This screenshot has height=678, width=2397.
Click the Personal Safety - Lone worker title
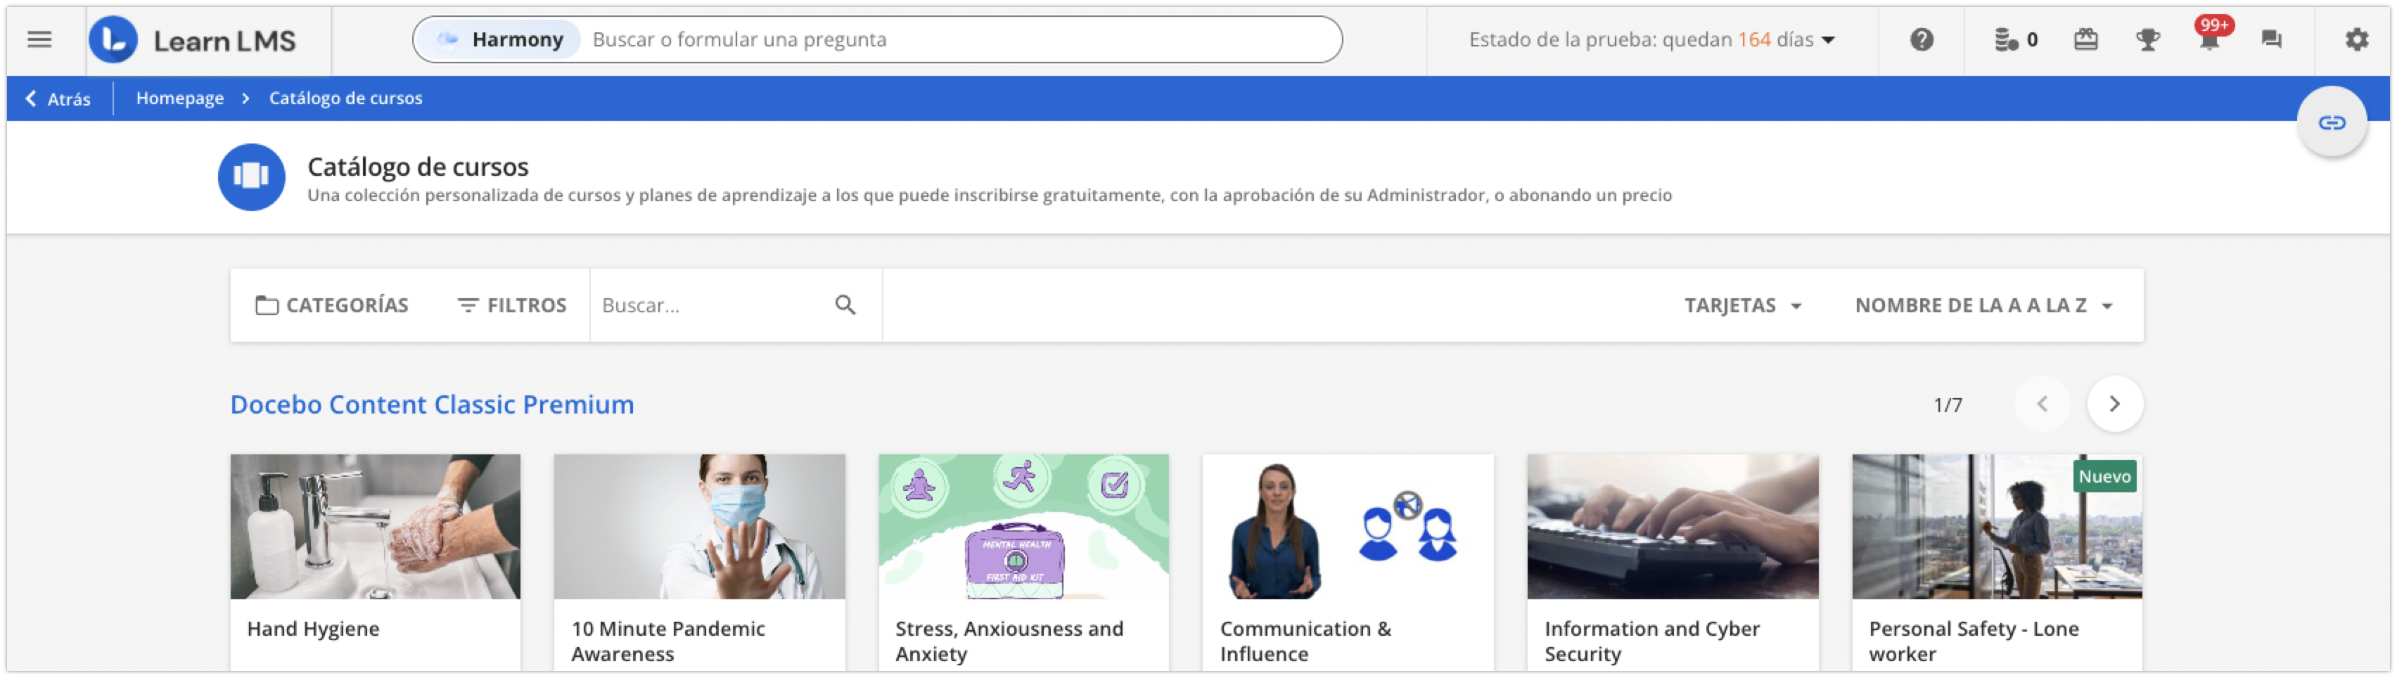[1974, 641]
